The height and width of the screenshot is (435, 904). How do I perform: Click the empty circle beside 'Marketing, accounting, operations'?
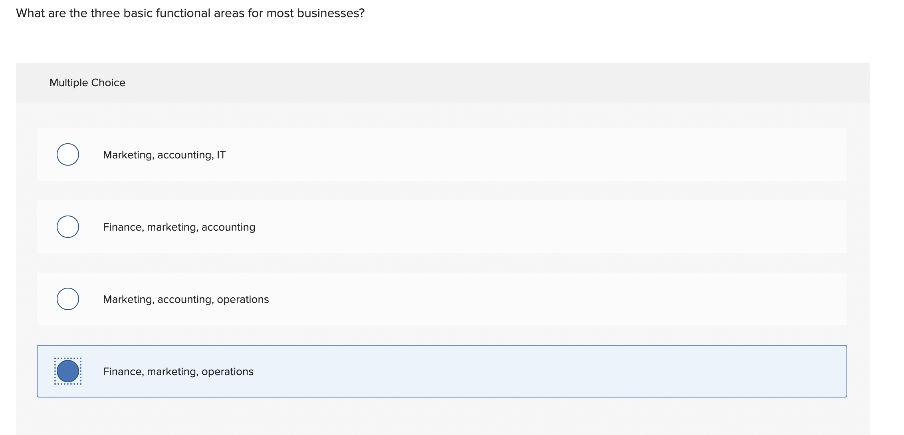(67, 299)
